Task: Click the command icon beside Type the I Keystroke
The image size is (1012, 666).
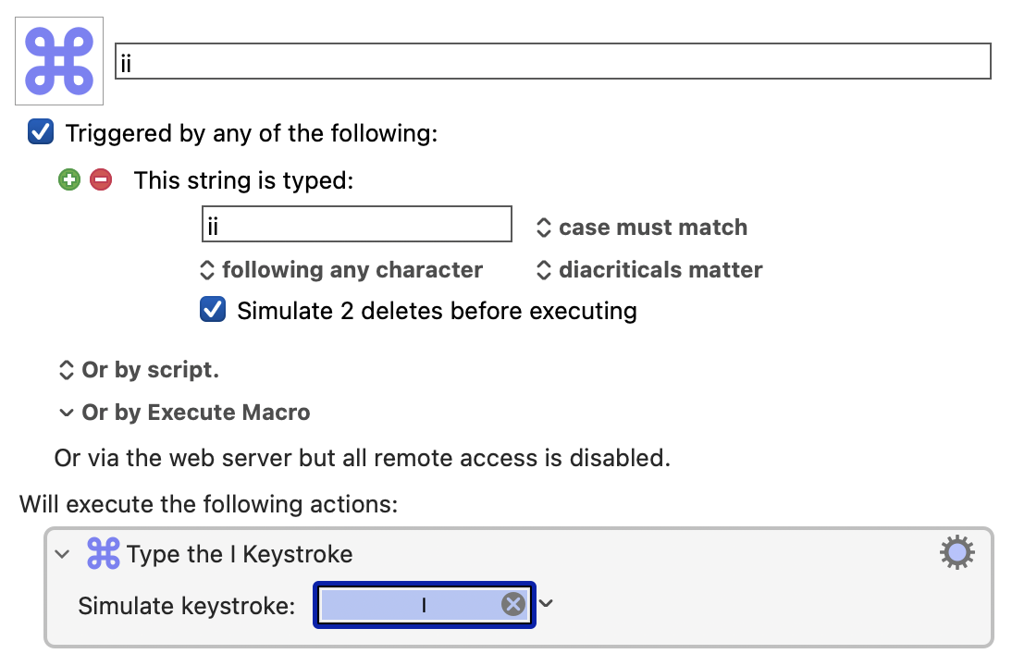Action: pyautogui.click(x=104, y=554)
